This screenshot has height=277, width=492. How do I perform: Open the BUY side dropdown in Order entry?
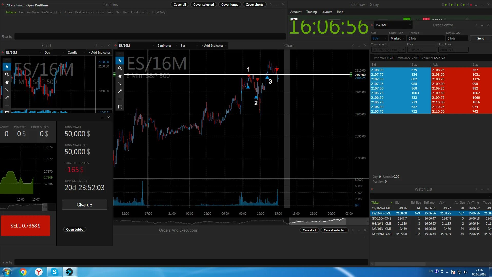click(379, 38)
